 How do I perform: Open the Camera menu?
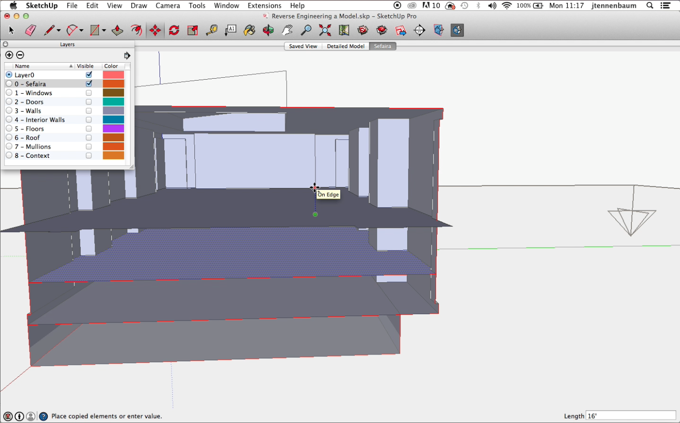[168, 6]
